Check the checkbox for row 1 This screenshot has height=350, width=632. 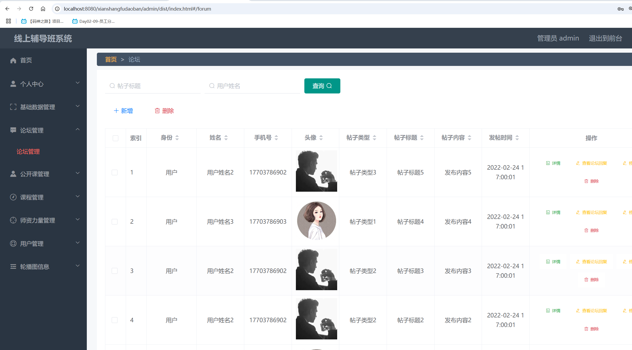pyautogui.click(x=115, y=172)
